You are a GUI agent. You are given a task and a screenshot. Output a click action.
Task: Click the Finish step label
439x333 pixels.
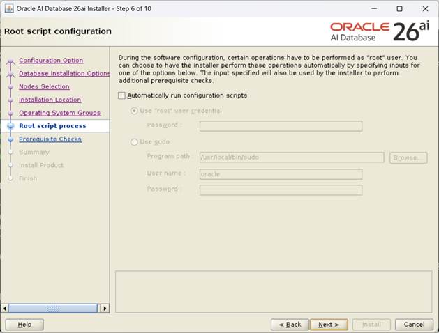tap(28, 178)
